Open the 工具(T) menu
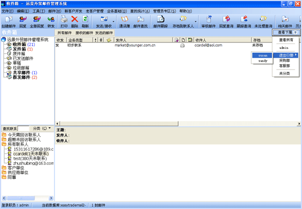 39,11
